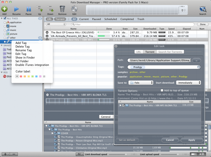
Task: Switch to the Completed filter tab
Action: [127, 19]
